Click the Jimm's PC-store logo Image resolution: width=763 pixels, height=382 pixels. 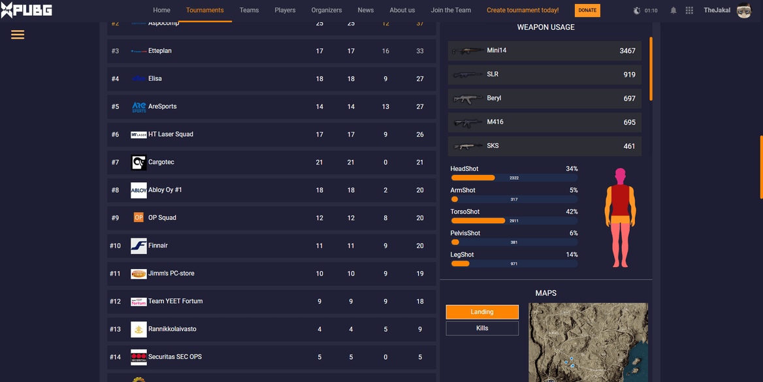tap(138, 274)
